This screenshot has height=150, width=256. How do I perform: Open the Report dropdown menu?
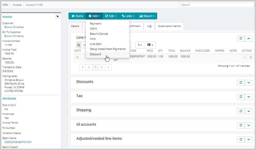(147, 16)
